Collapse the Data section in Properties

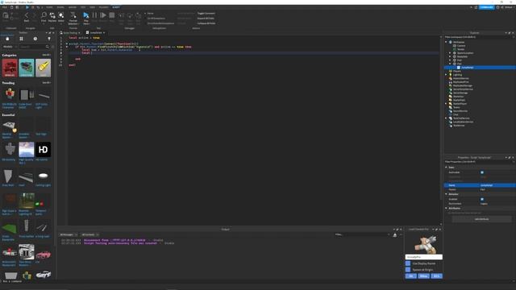[x=446, y=168]
